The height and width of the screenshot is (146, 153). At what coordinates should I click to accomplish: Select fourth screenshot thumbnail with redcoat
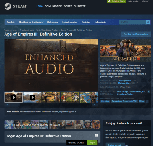click(x=70, y=98)
